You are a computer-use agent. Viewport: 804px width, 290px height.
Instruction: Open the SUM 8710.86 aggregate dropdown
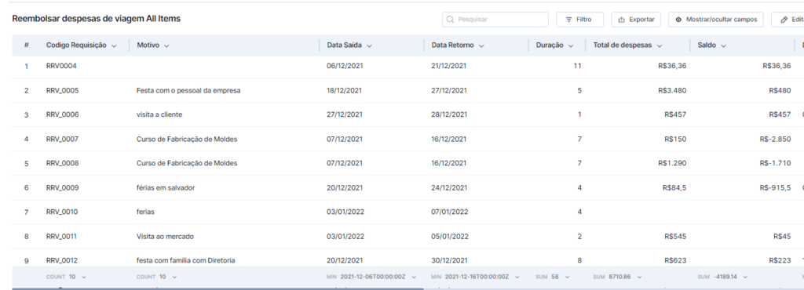pos(639,277)
